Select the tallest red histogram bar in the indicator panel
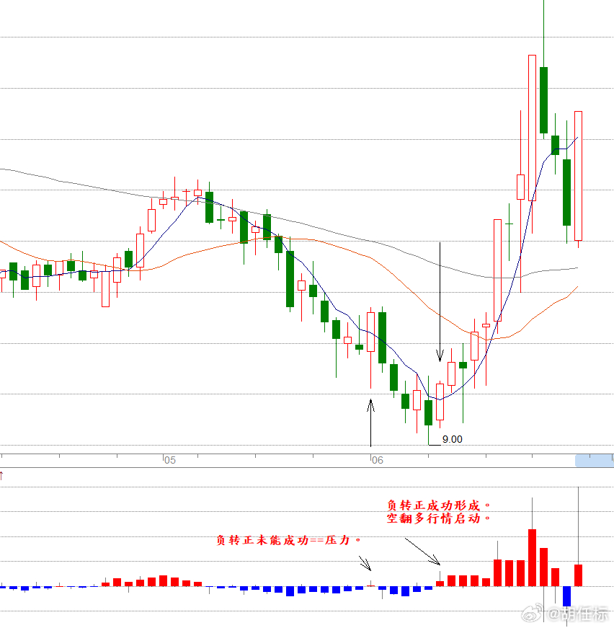Viewport: 614px width, 628px height. click(532, 557)
